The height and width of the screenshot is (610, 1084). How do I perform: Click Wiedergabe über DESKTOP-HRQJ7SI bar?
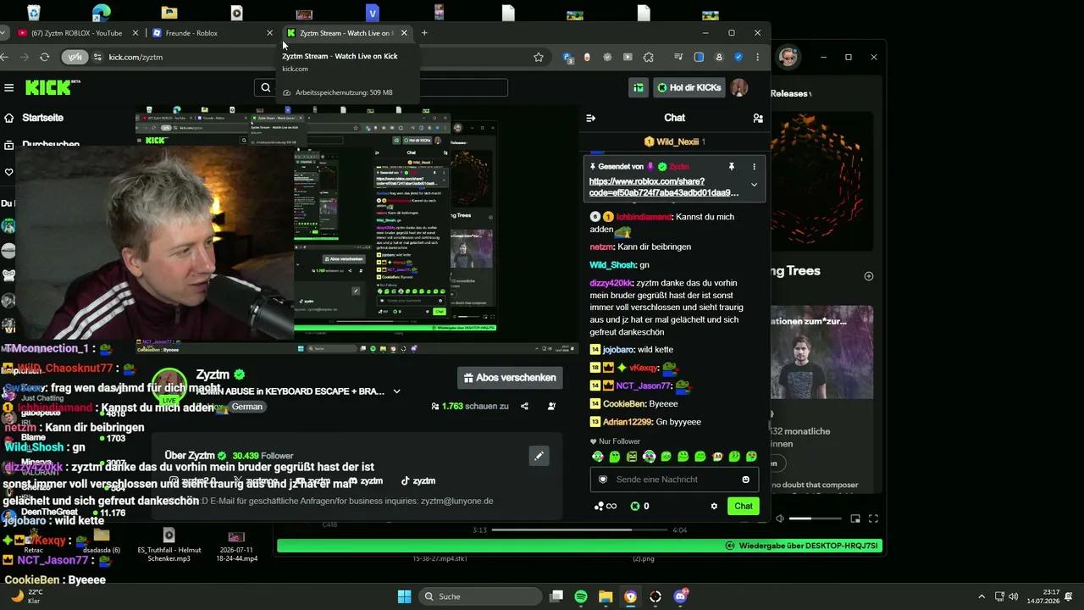(x=579, y=546)
